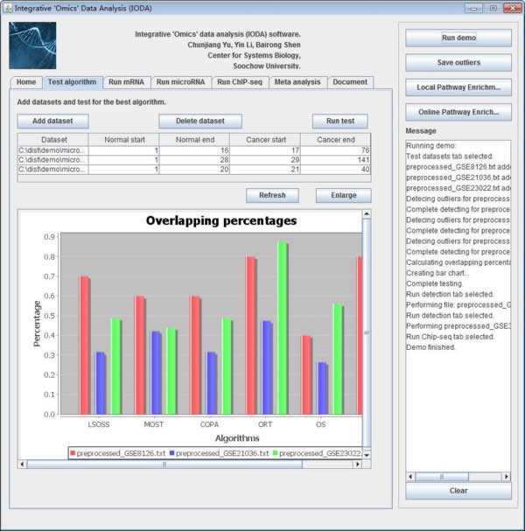Launch the Run demo button
The image size is (525, 531).
coord(458,38)
